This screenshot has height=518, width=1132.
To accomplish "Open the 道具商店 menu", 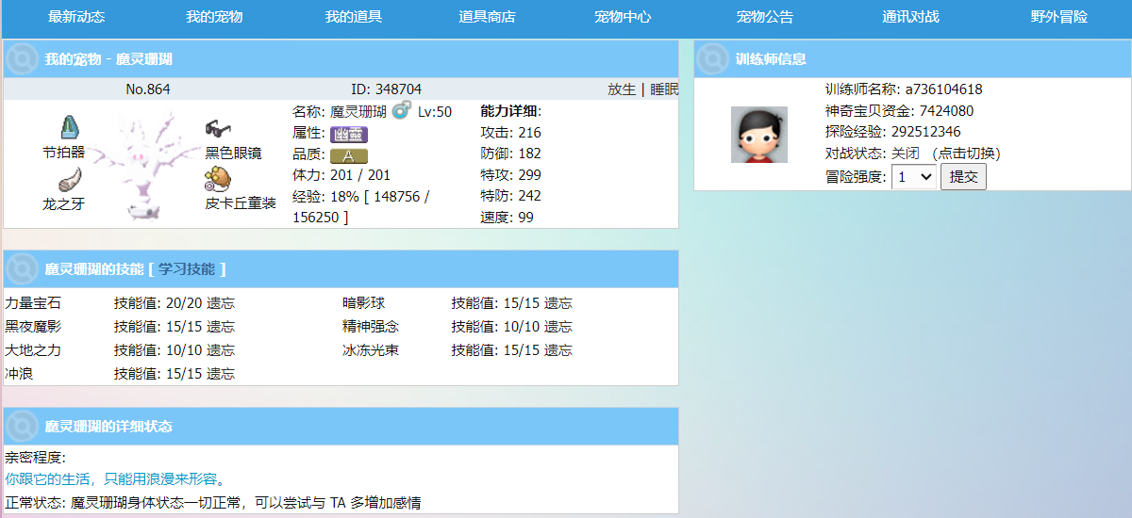I will click(487, 17).
